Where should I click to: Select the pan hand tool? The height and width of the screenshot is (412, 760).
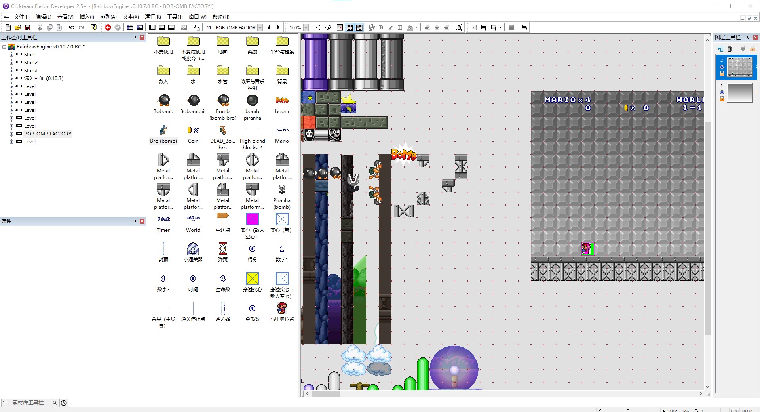tap(318, 27)
